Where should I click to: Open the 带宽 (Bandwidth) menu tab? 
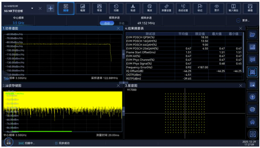tap(99, 8)
